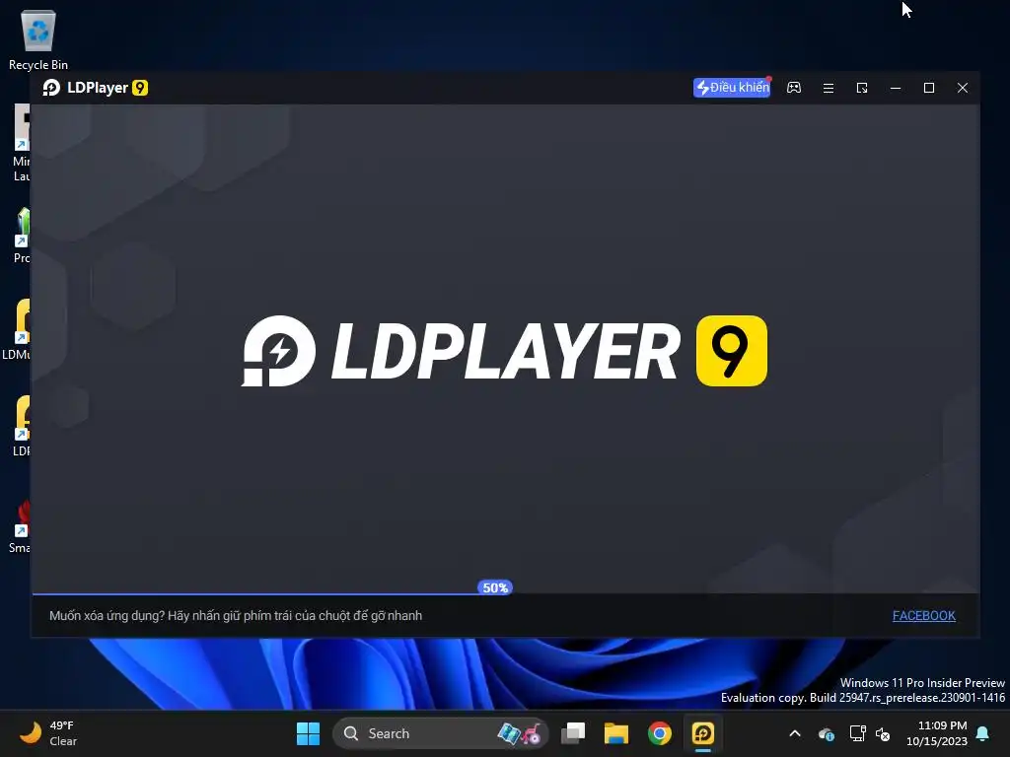Click the LDPlayer logo in title bar
The image size is (1010, 757).
click(x=96, y=88)
